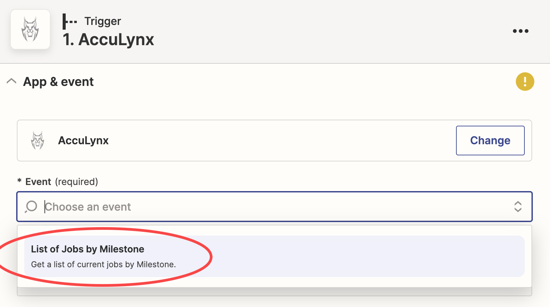
Task: Click the Change button to switch apps
Action: pyautogui.click(x=490, y=141)
